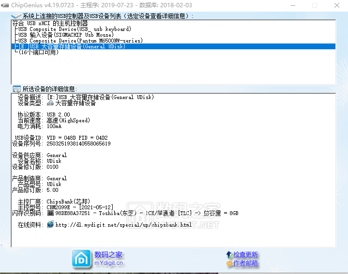Viewport: 348px width, 274px height.
Task: Click the USB device list header icon
Action: pyautogui.click(x=16, y=16)
